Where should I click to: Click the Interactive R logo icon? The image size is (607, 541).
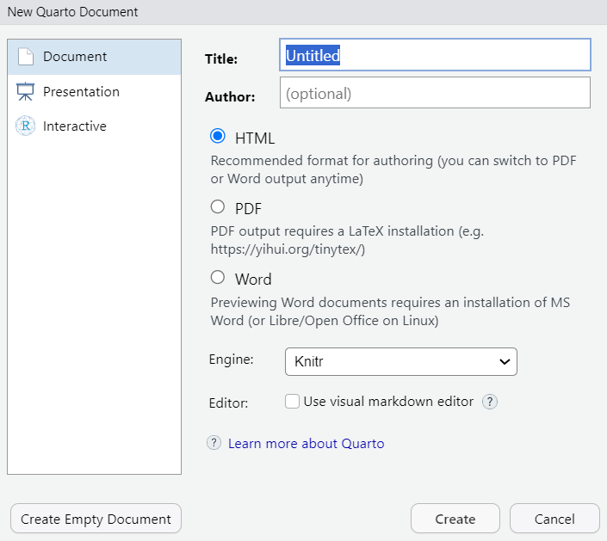pyautogui.click(x=26, y=126)
